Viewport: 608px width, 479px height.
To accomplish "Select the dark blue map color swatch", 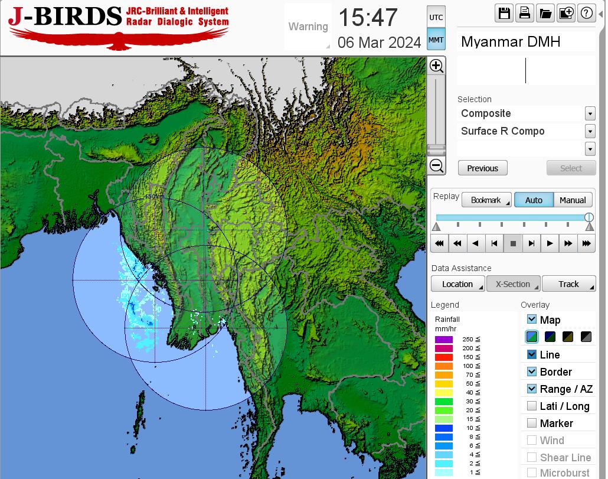I will pos(550,337).
